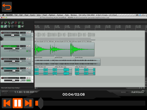Open the Item menu
Screen dimensions: 147x110
pyautogui.click(x=39, y=15)
